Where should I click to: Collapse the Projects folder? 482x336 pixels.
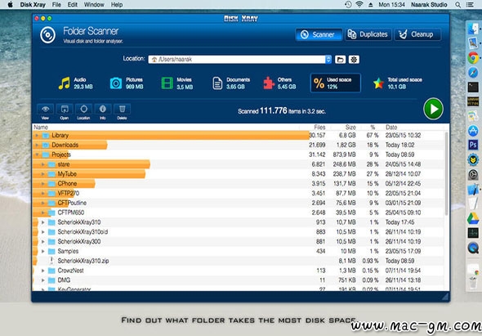click(37, 155)
